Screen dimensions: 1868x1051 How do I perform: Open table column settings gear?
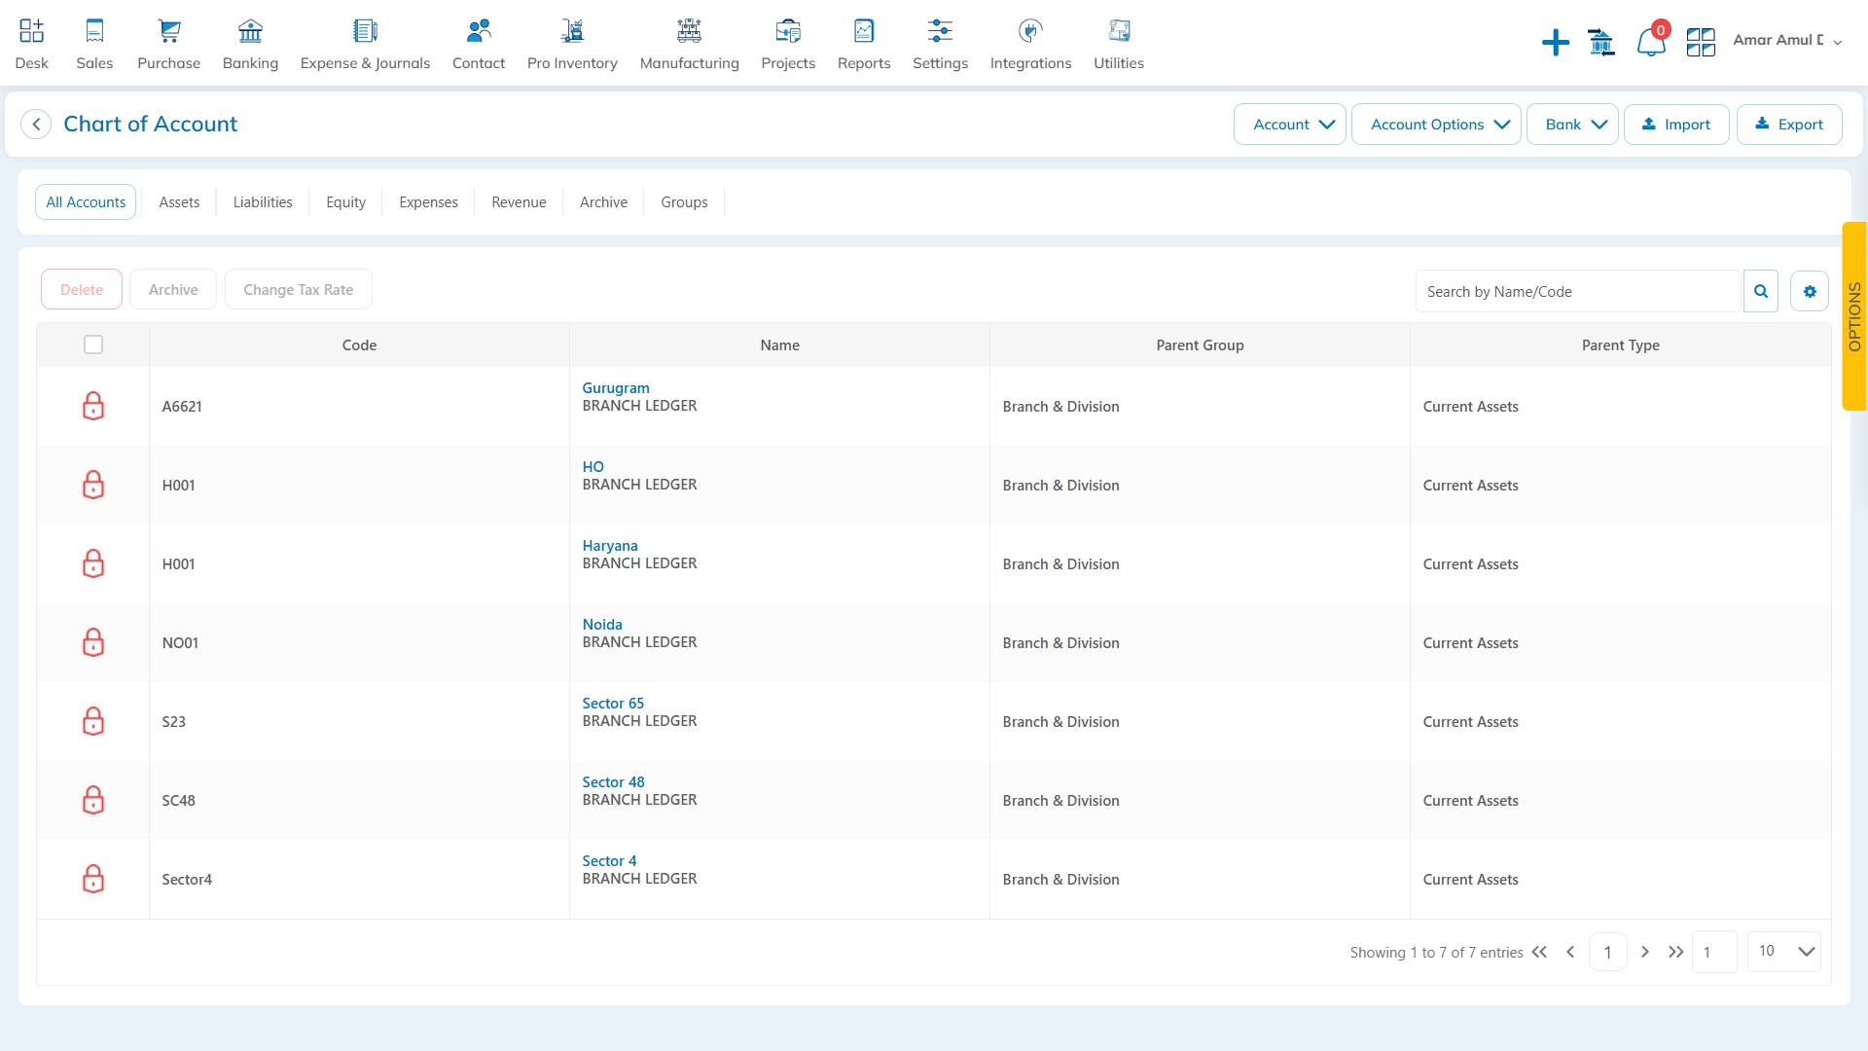tap(1810, 291)
